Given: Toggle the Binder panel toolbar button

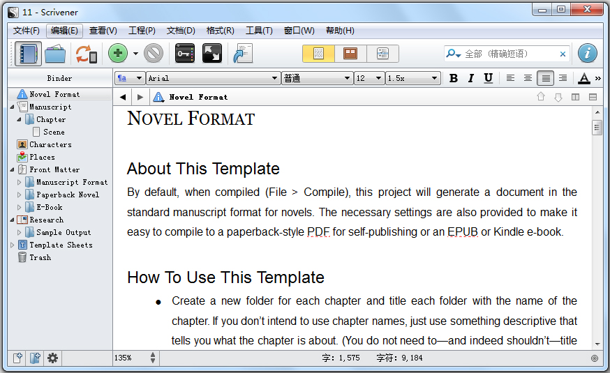Looking at the screenshot, I should point(28,54).
